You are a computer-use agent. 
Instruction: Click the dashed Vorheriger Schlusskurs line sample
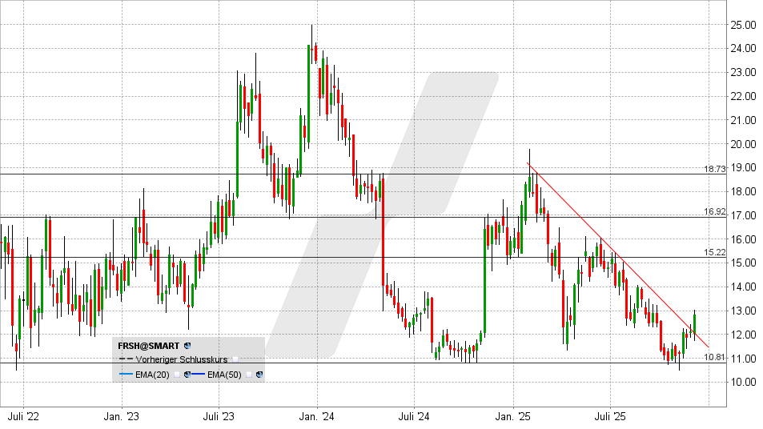(126, 359)
